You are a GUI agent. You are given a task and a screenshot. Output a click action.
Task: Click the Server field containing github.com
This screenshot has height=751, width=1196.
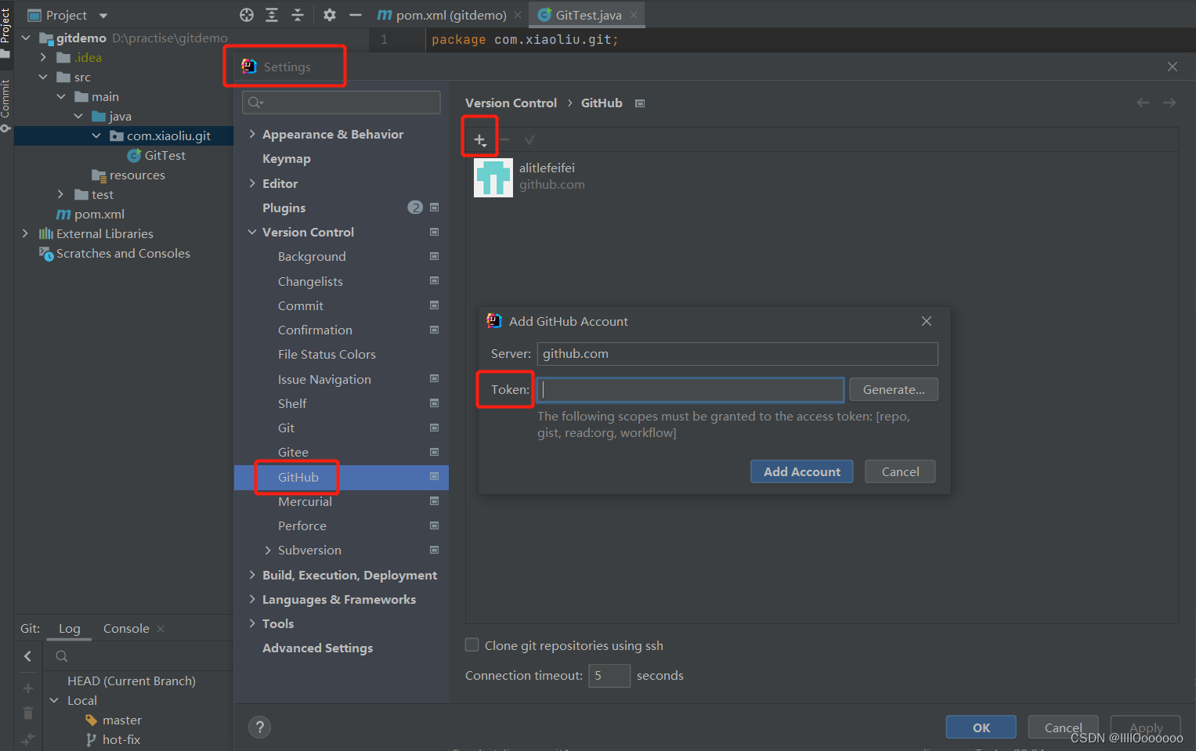click(737, 354)
